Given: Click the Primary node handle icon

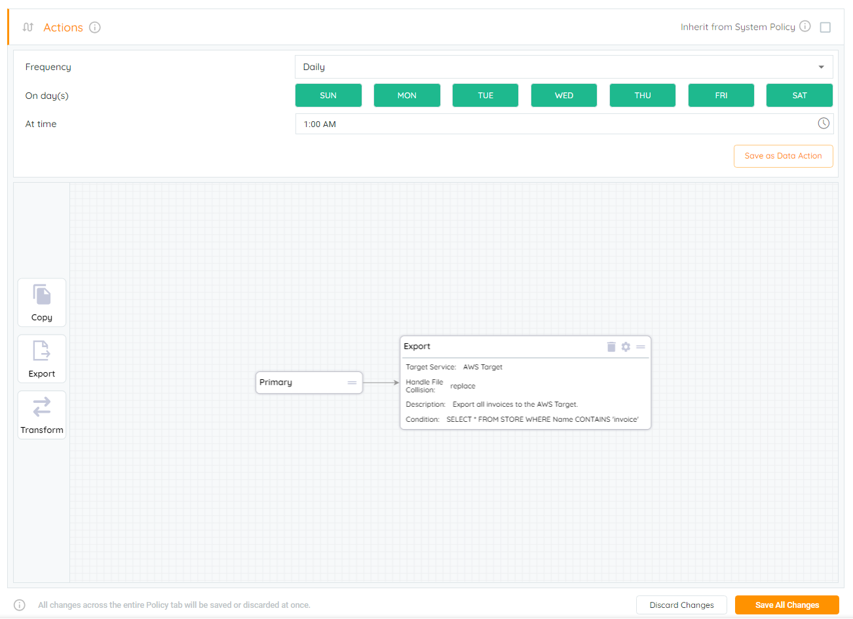Looking at the screenshot, I should (x=352, y=383).
